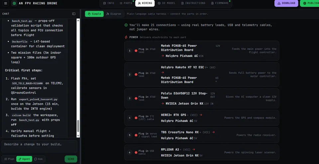
Task: Click step number 1 circle
Action: 130,51
